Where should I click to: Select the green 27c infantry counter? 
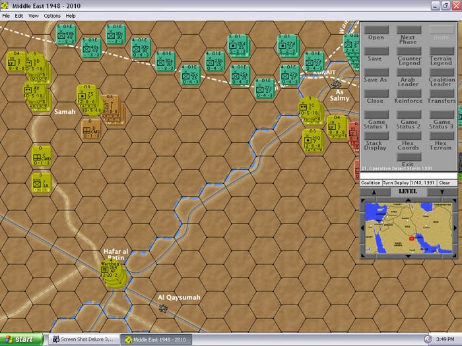coord(265,88)
